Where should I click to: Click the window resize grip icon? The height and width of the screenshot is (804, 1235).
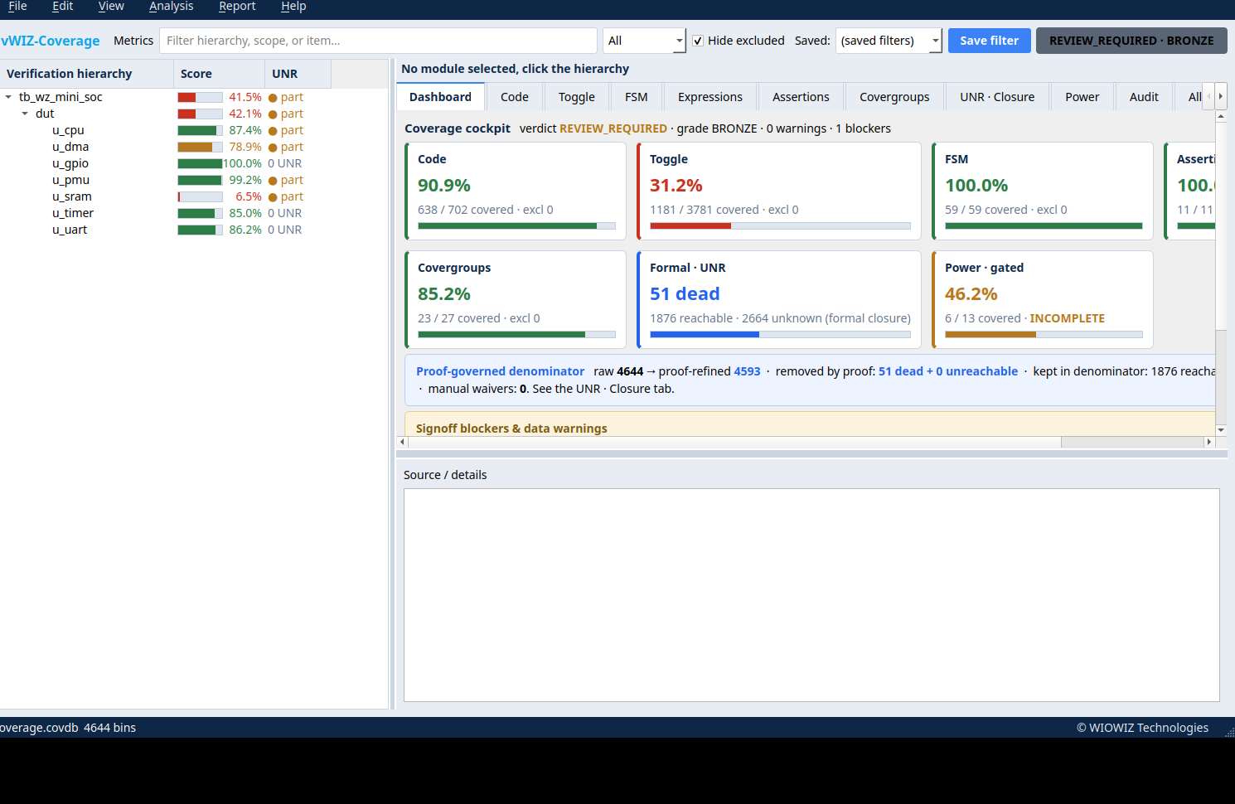click(1229, 732)
